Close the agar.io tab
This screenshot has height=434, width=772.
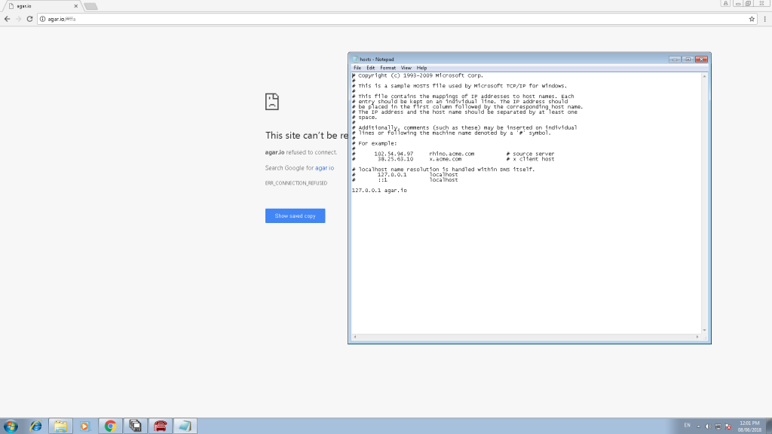[76, 6]
